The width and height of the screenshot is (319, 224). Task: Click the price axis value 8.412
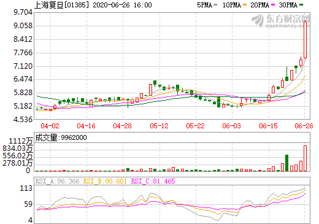(23, 39)
